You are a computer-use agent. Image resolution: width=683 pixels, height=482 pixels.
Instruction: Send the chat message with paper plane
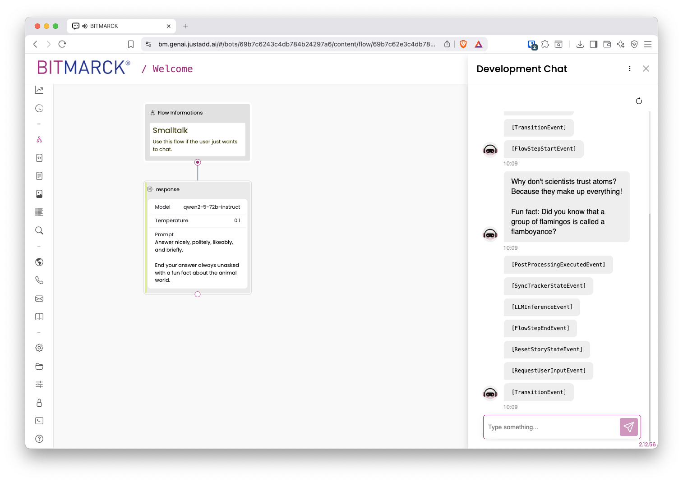629,427
